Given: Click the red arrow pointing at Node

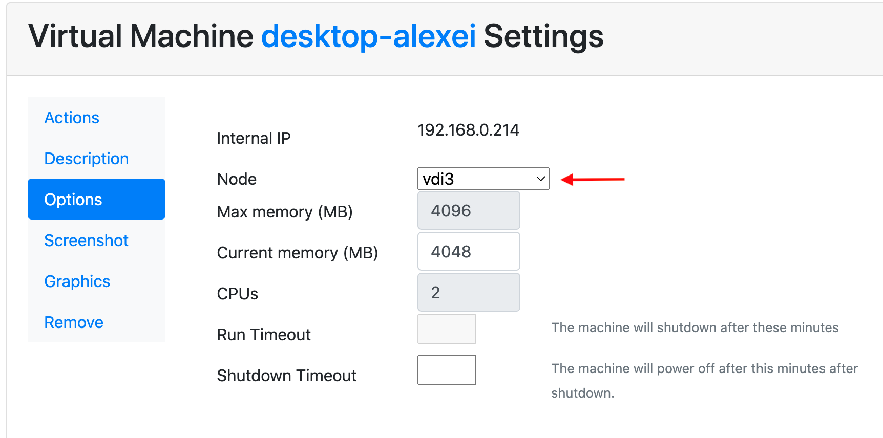Looking at the screenshot, I should click(593, 179).
